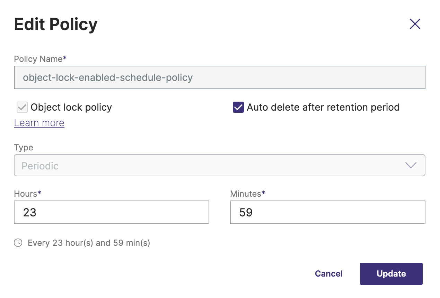Click the 'Auto delete after retention period' label
The height and width of the screenshot is (298, 440).
323,108
